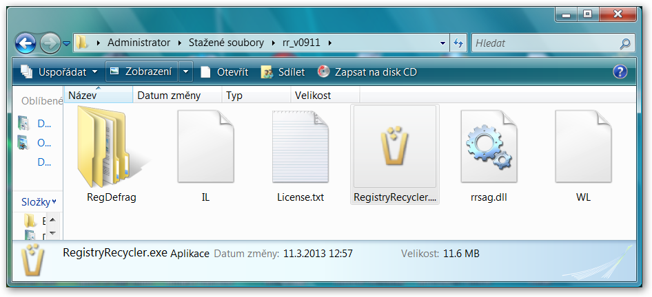
Task: Close the Explorer window
Action: [618, 14]
